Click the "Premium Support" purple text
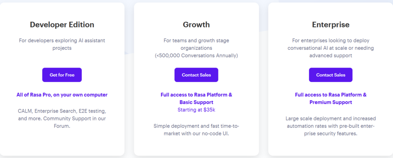Image resolution: width=393 pixels, height=158 pixels. pyautogui.click(x=330, y=102)
